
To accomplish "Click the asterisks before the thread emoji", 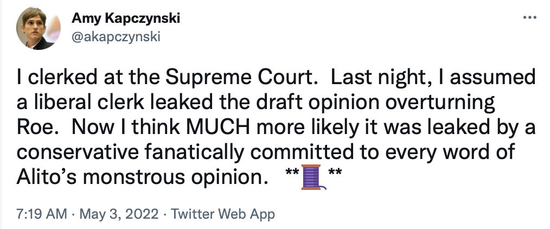I will point(293,174).
